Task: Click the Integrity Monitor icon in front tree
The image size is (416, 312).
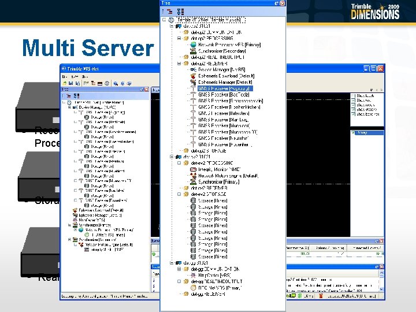Action: [x=193, y=169]
